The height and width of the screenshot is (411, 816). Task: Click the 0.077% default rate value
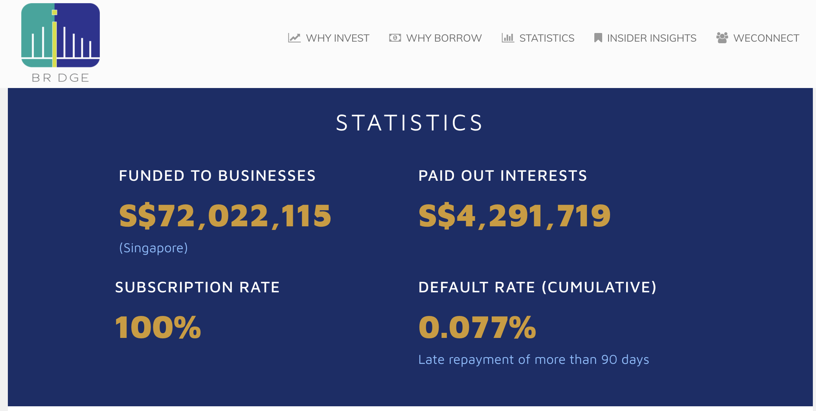pyautogui.click(x=477, y=327)
